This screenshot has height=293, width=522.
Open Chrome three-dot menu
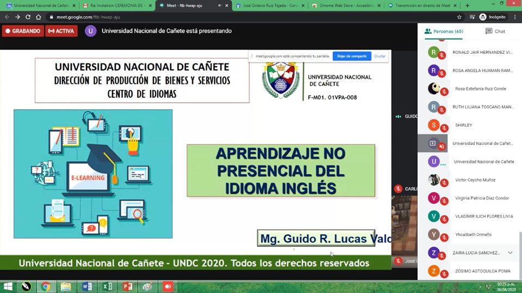pos(515,17)
